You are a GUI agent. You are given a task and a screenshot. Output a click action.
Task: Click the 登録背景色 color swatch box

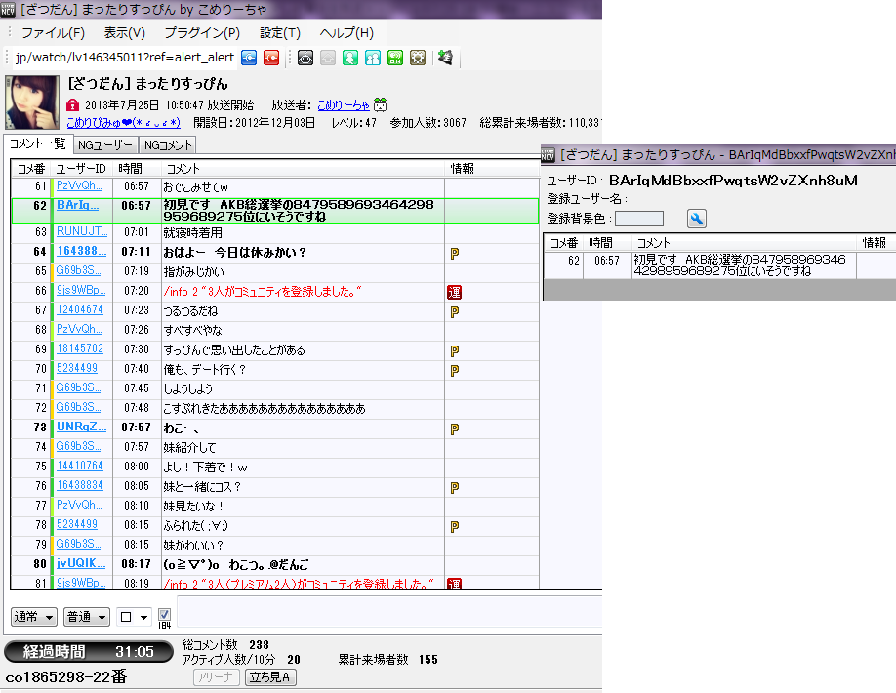[x=639, y=219]
